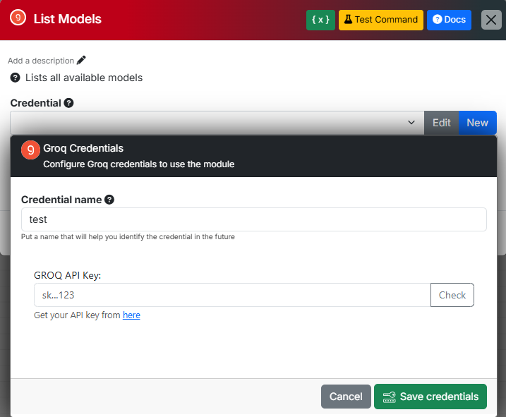
Task: Click the Groq logo beside List Models
Action: tap(19, 19)
